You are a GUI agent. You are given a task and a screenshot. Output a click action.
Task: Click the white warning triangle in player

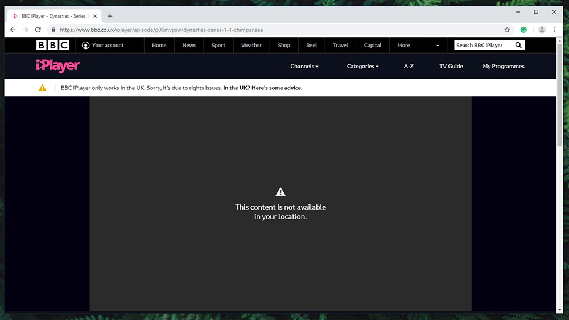[281, 191]
